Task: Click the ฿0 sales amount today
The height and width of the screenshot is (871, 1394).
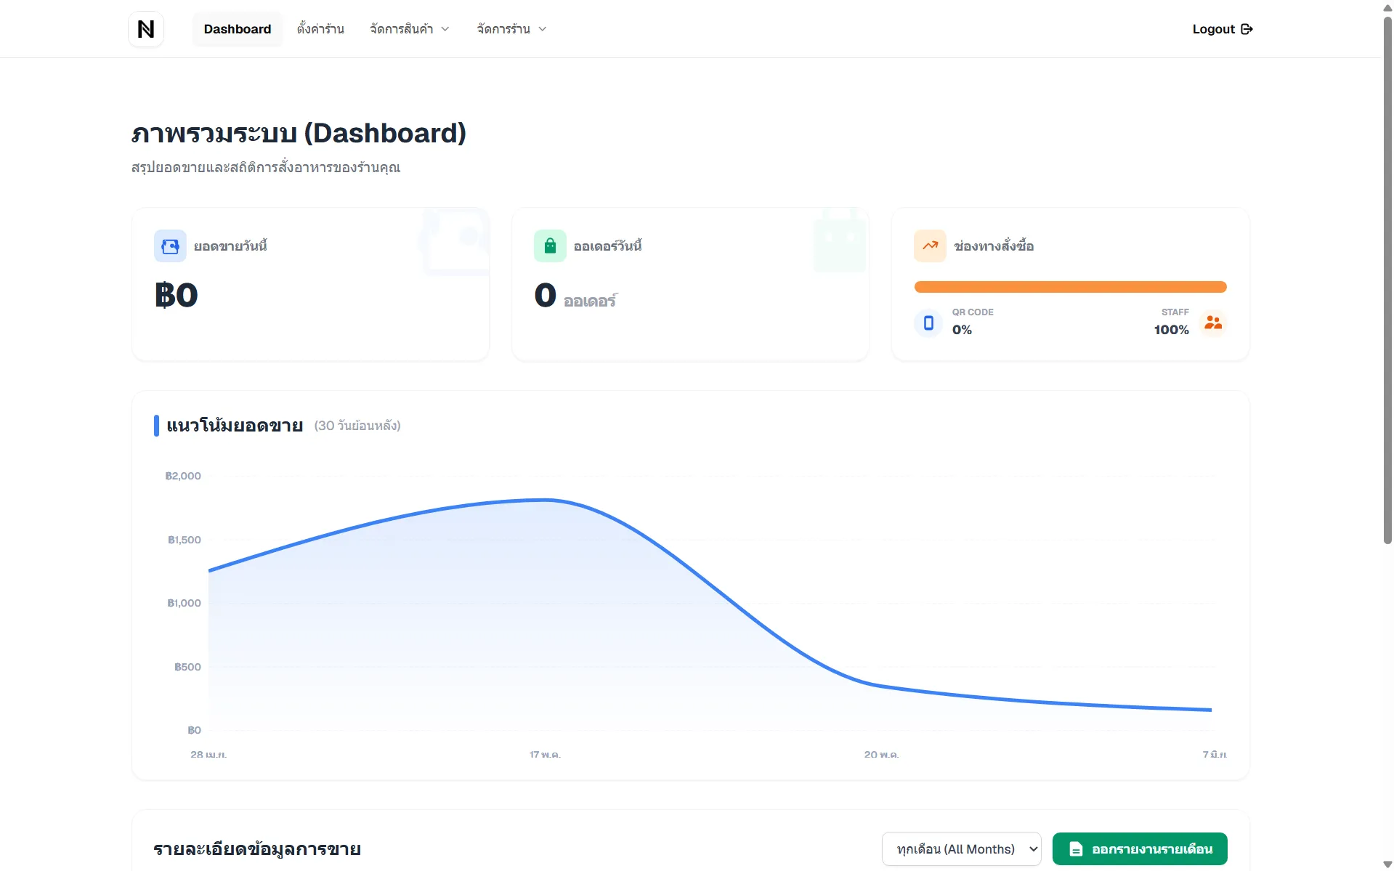Action: (177, 296)
